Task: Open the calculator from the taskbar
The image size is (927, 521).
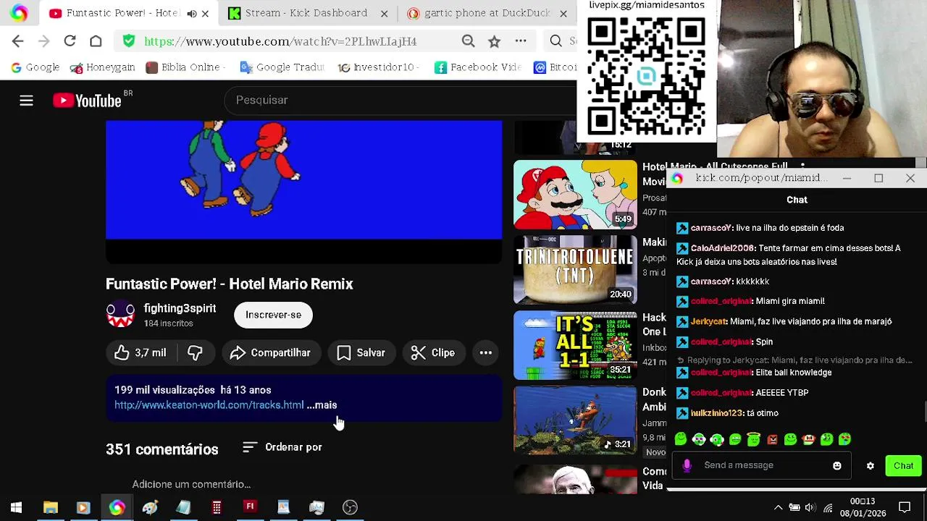Action: (x=217, y=507)
